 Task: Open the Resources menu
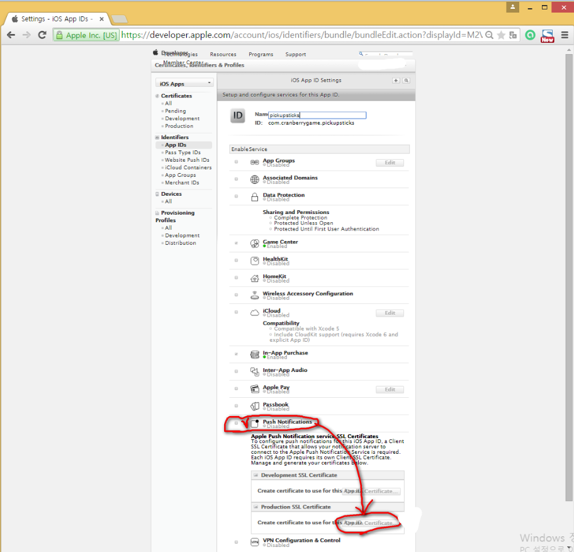(x=223, y=54)
